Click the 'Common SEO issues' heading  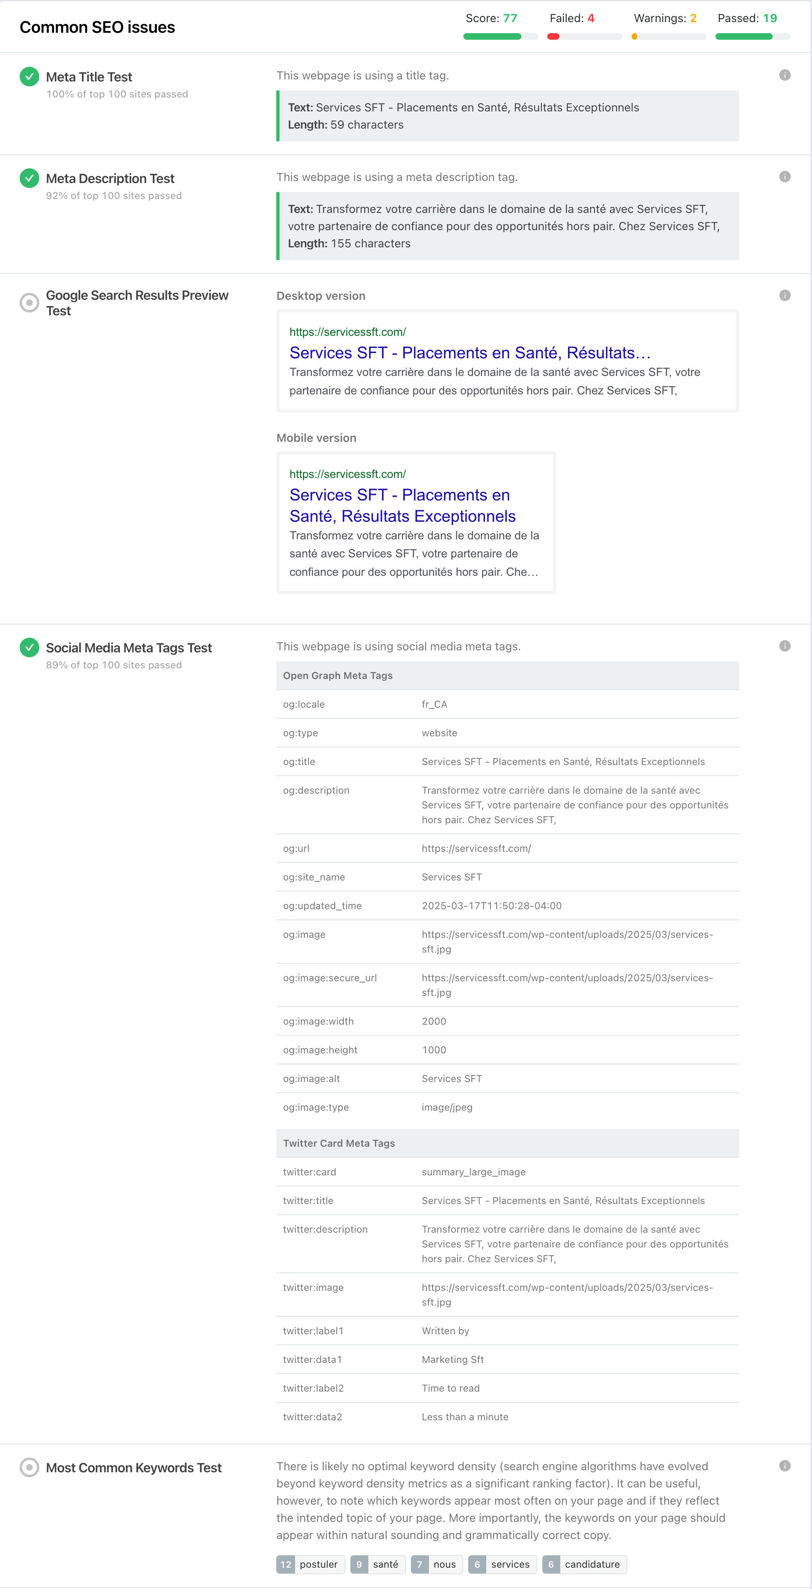(x=97, y=27)
